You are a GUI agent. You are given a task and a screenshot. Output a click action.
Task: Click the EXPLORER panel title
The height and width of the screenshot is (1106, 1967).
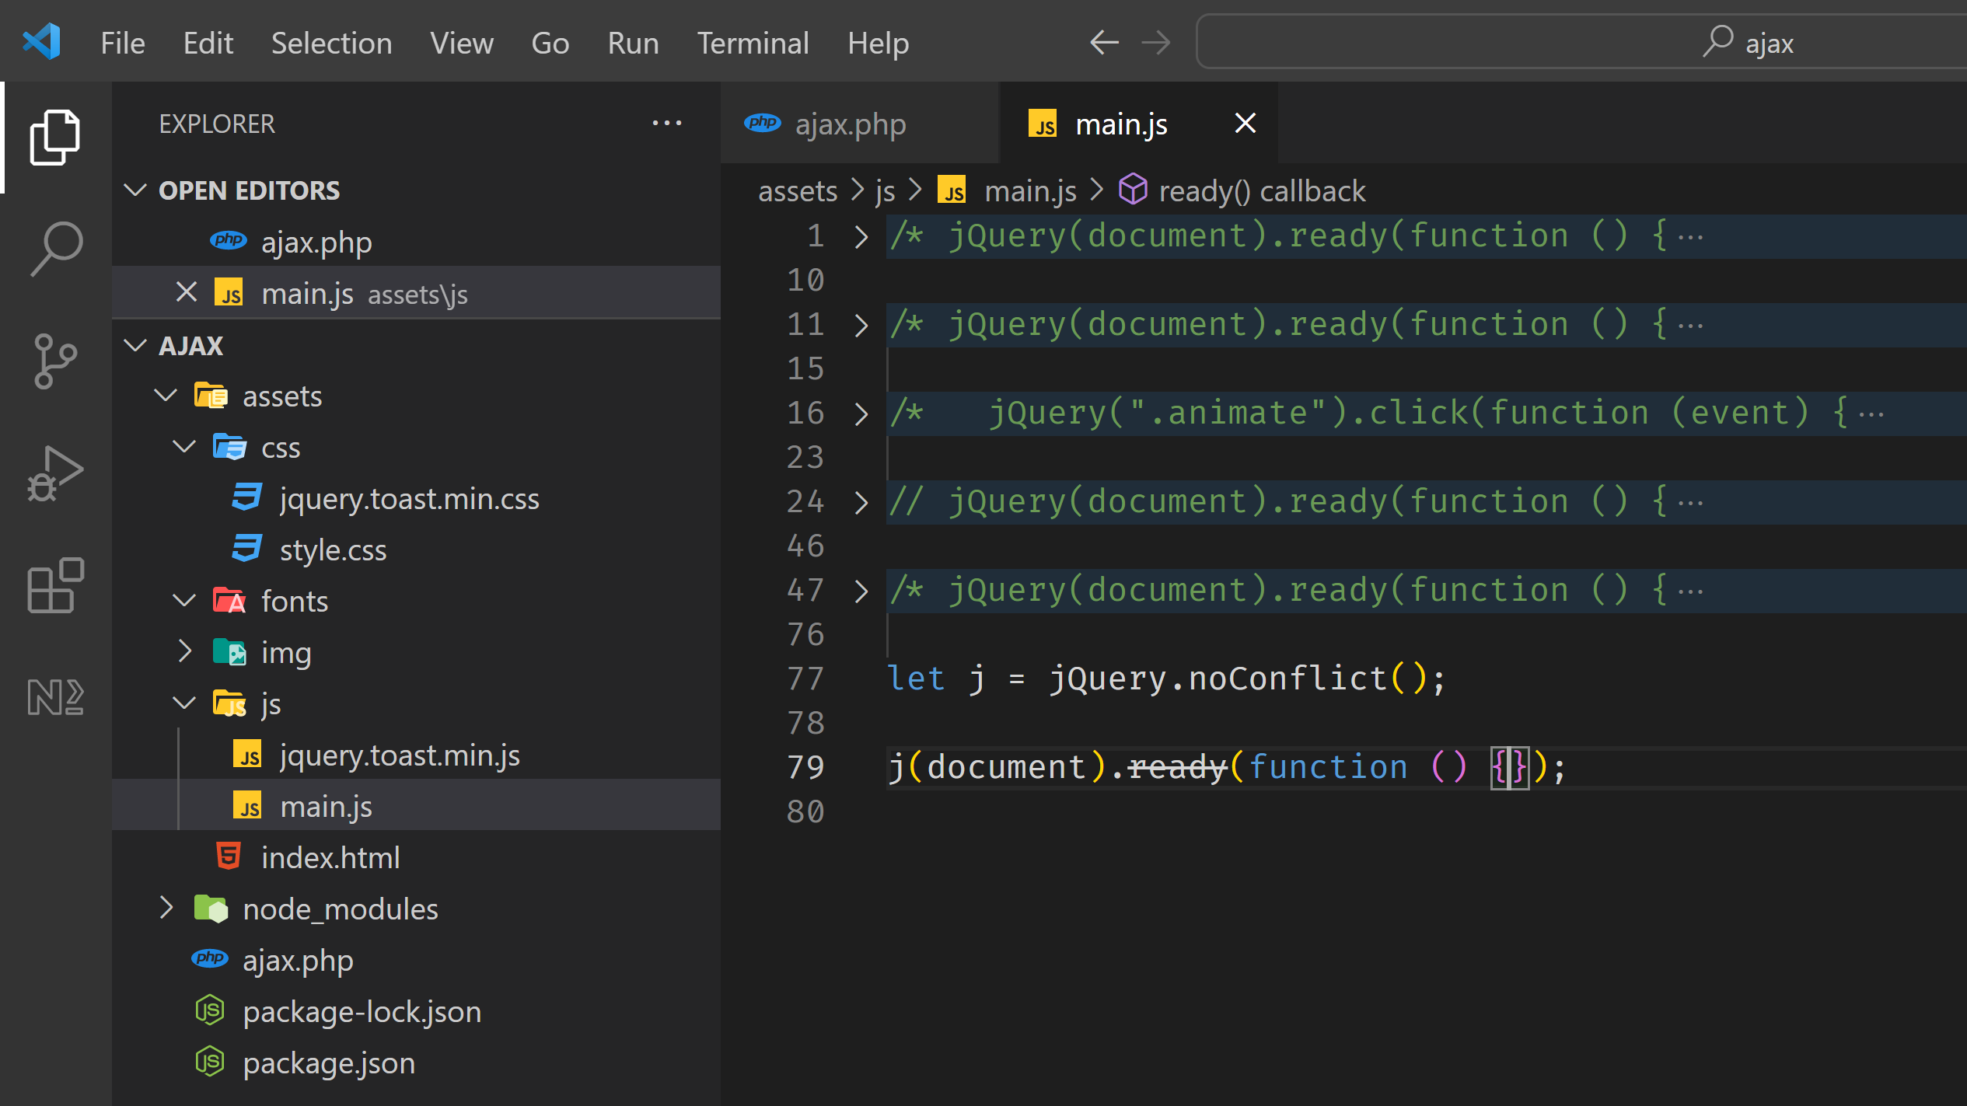point(217,124)
